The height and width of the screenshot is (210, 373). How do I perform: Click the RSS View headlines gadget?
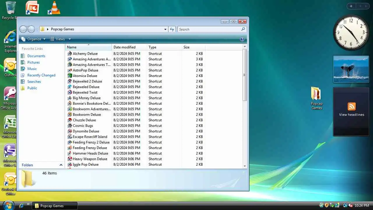[351, 112]
